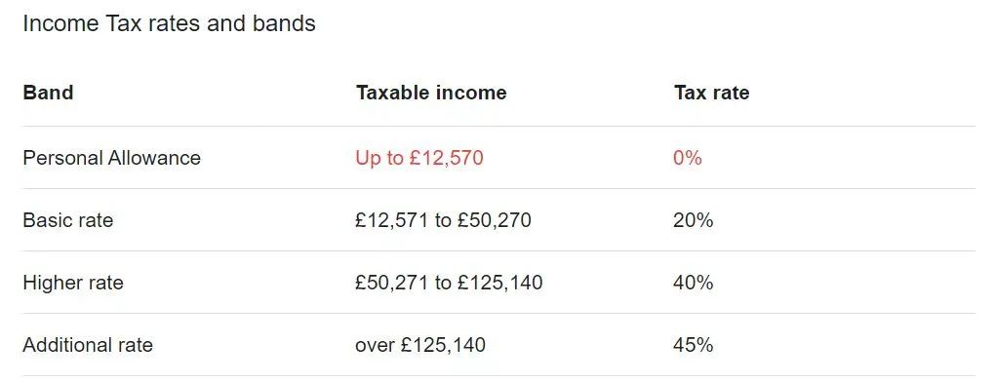Click the word 'bands' in the heading
Image resolution: width=996 pixels, height=382 pixels.
tap(284, 23)
